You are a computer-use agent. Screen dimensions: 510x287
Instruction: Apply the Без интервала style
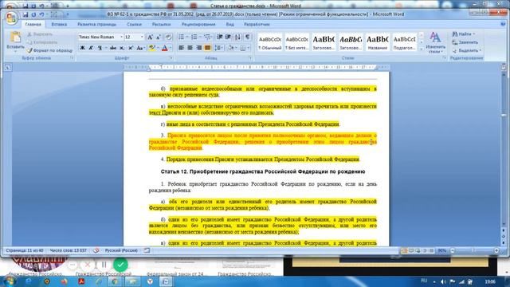[297, 42]
